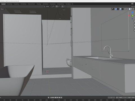Open the snapping options dropdown

[59, 6]
